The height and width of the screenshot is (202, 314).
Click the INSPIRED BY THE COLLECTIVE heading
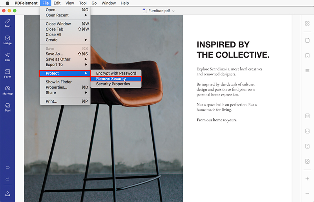[233, 50]
